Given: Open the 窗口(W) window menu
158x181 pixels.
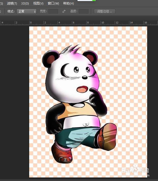Looking at the screenshot, I should [53, 3].
